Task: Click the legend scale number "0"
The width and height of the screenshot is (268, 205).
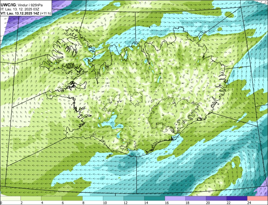Action: coord(1,203)
